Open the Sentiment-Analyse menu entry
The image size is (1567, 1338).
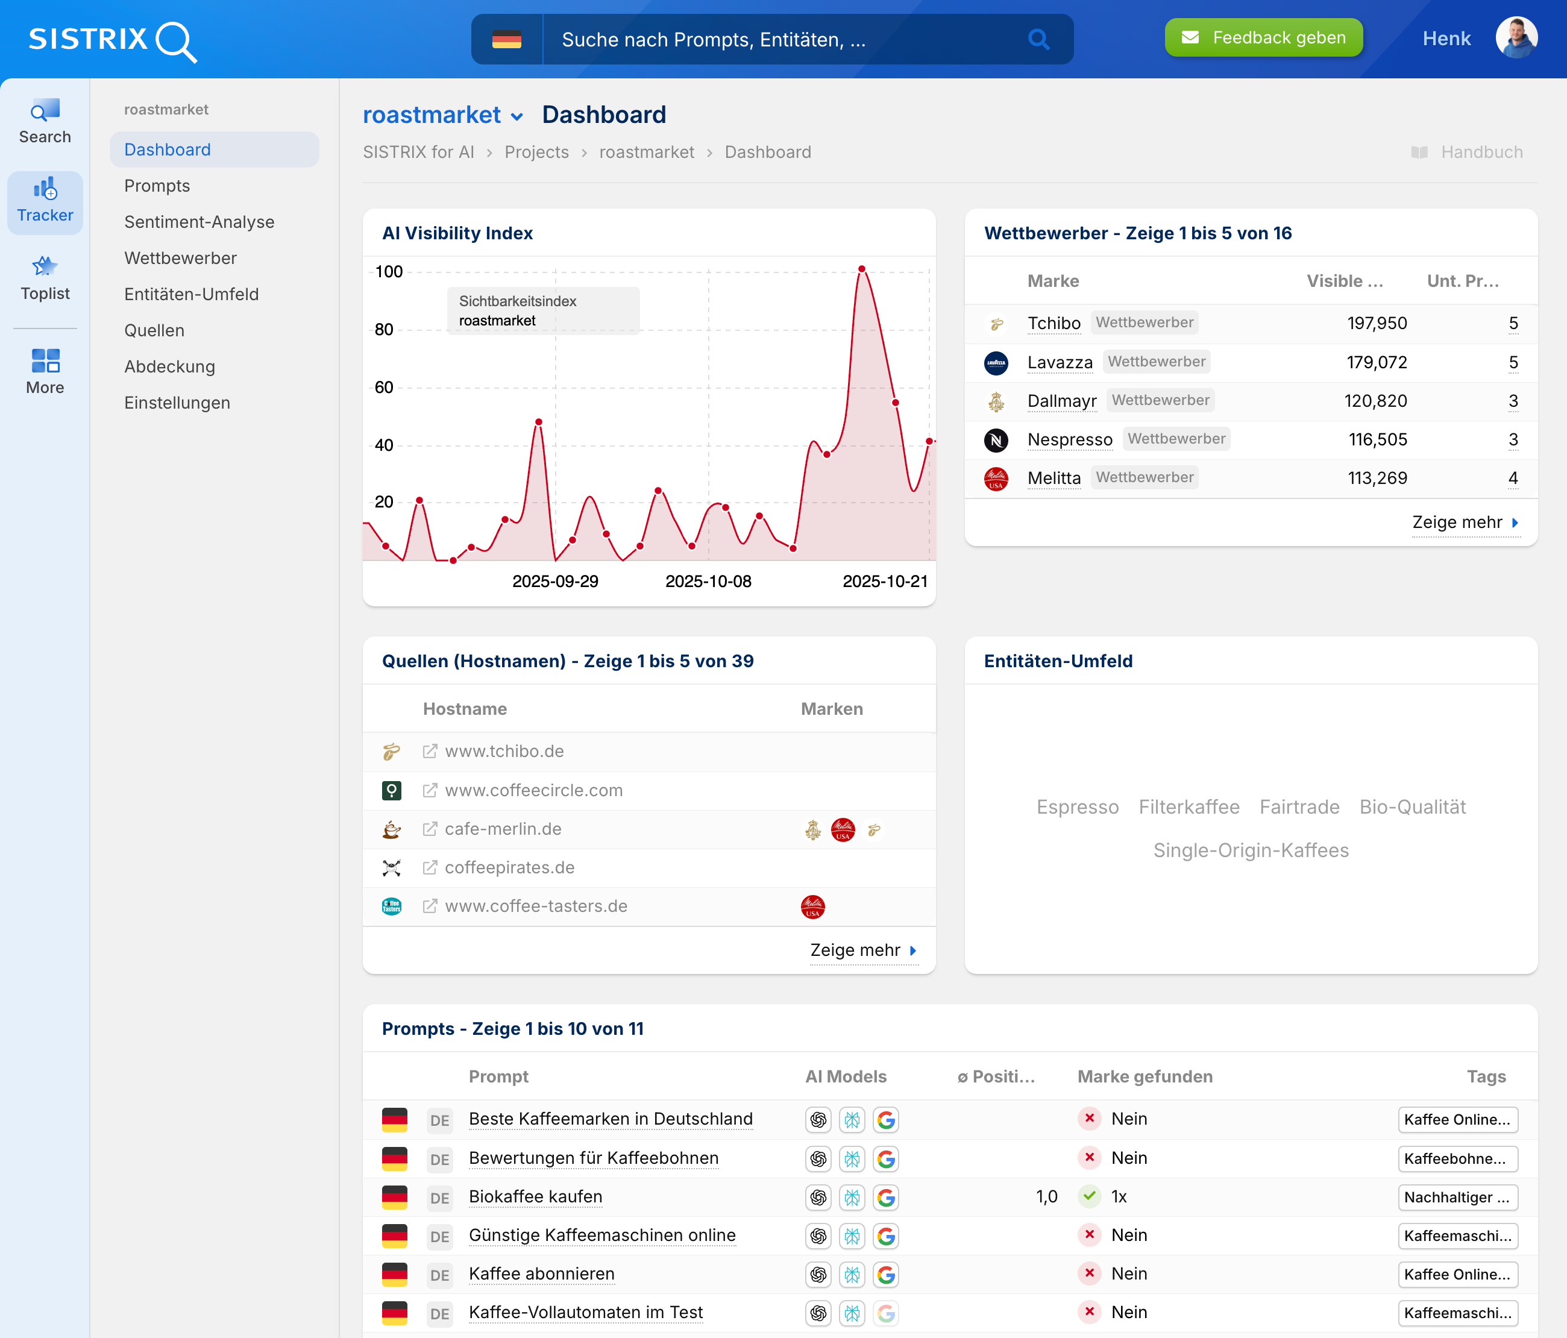coord(199,222)
